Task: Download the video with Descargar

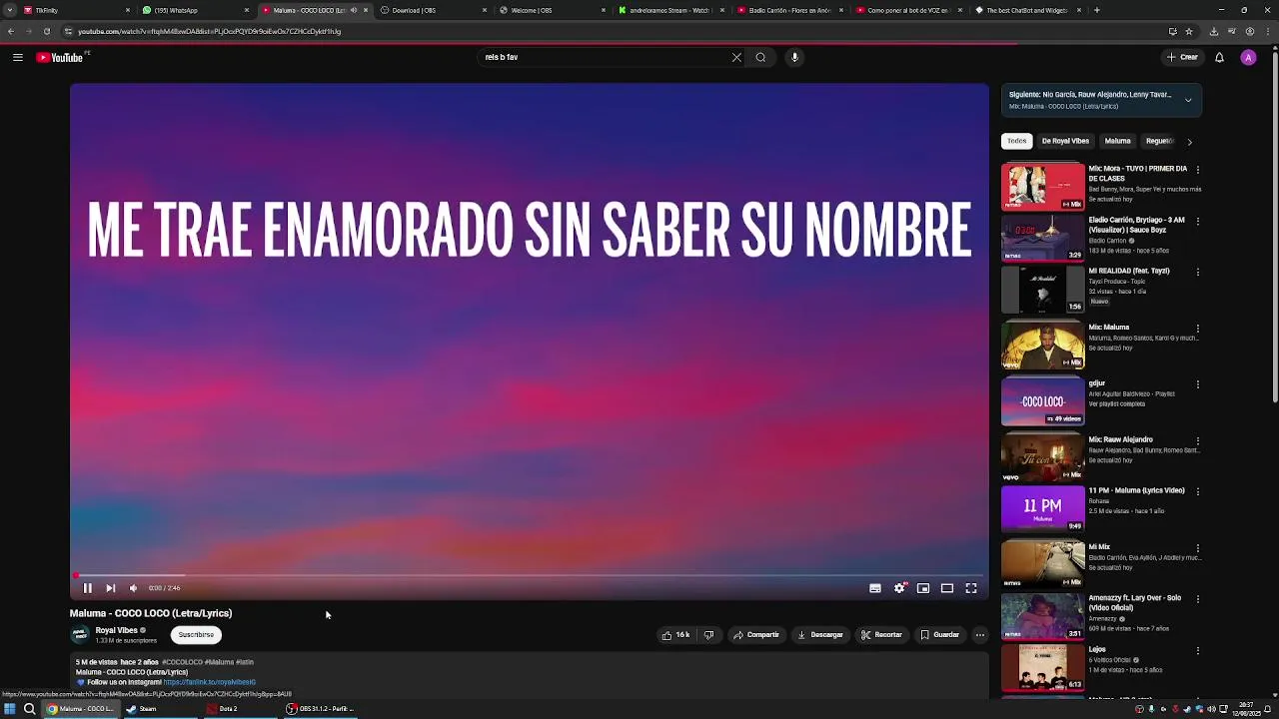Action: tap(820, 635)
